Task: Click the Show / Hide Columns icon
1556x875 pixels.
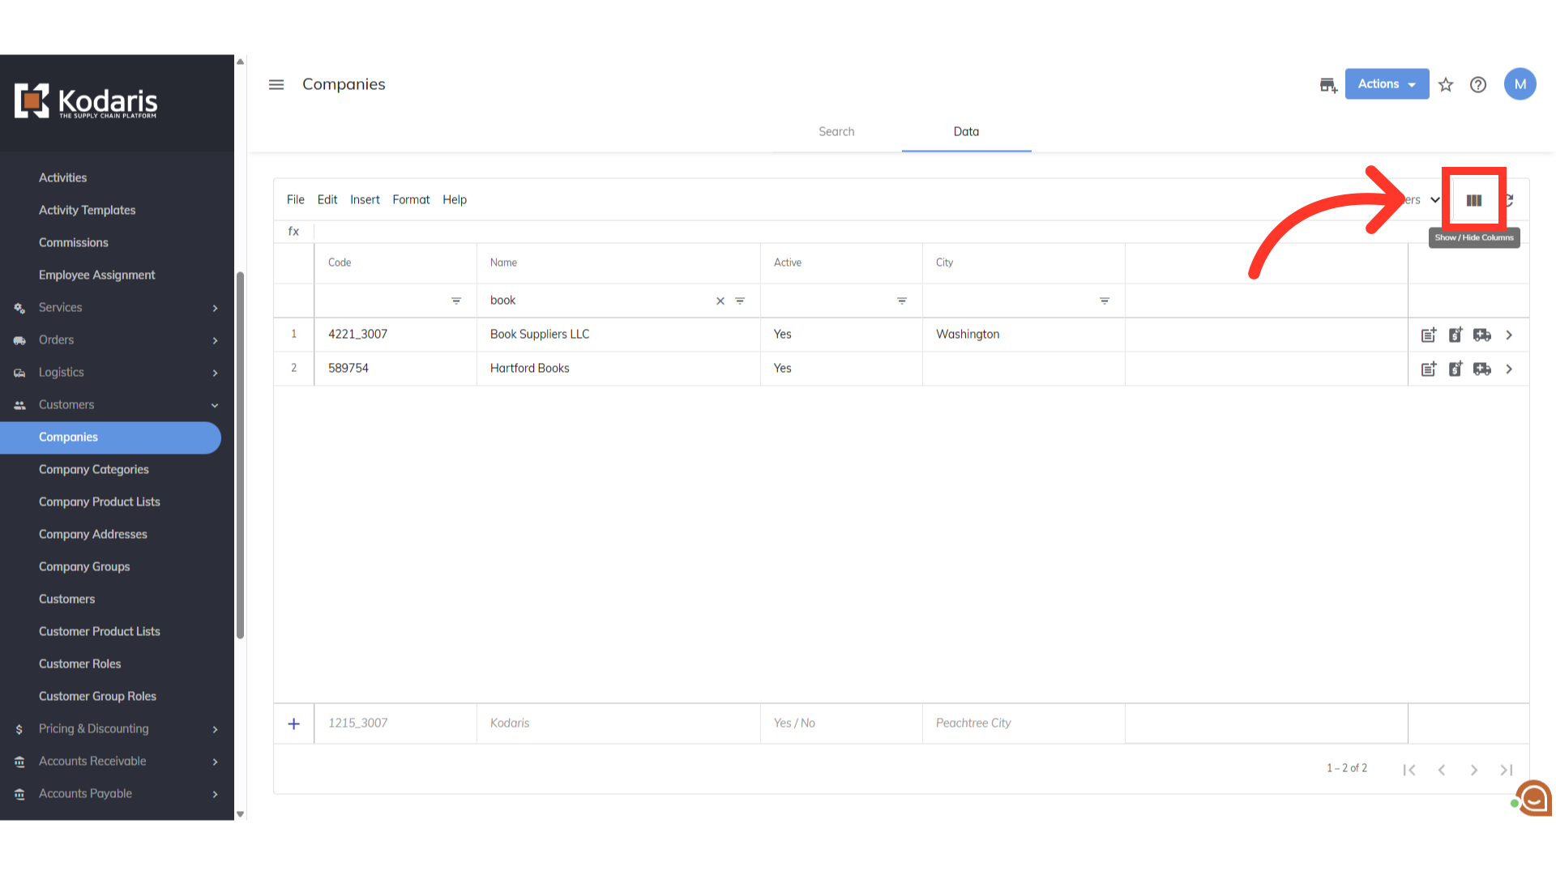Action: [x=1473, y=200]
